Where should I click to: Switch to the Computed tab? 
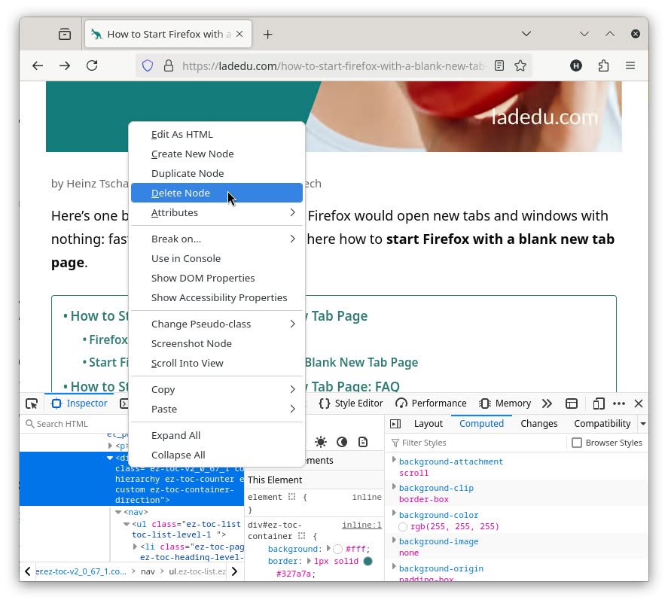(x=481, y=424)
